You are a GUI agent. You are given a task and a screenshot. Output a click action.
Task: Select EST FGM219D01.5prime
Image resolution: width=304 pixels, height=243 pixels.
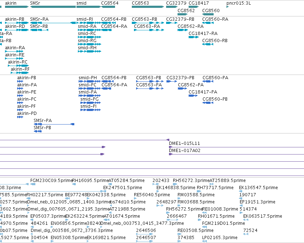224,223
